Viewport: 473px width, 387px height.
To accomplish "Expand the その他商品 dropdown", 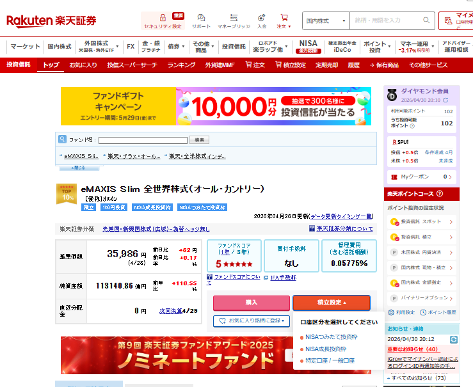I will point(212,47).
